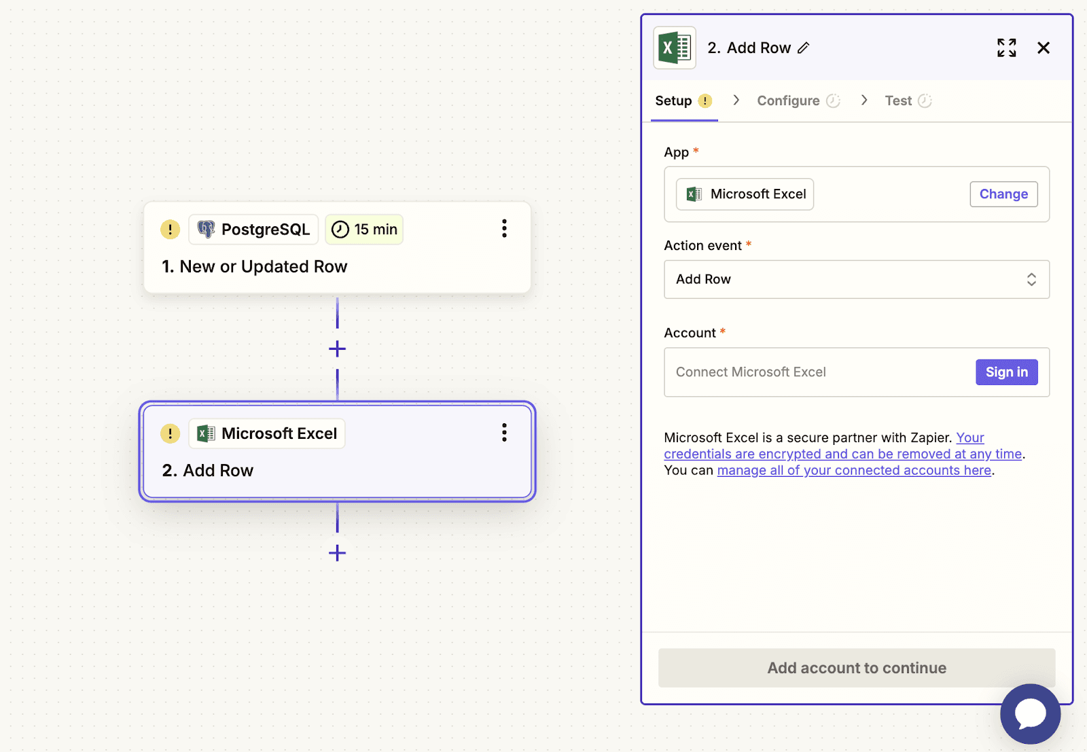Click the pending status icon next to Test
Screen dimensions: 1087x752
click(x=925, y=101)
